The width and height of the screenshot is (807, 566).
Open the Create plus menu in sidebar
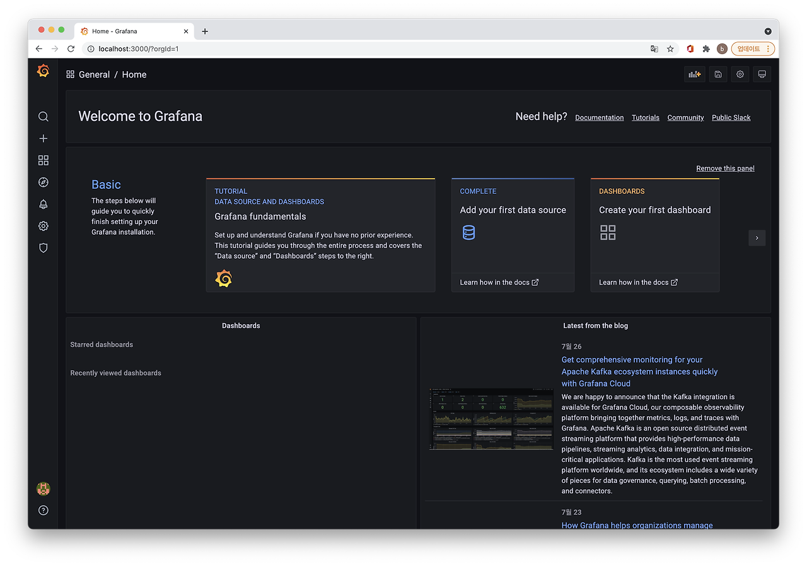pos(43,139)
